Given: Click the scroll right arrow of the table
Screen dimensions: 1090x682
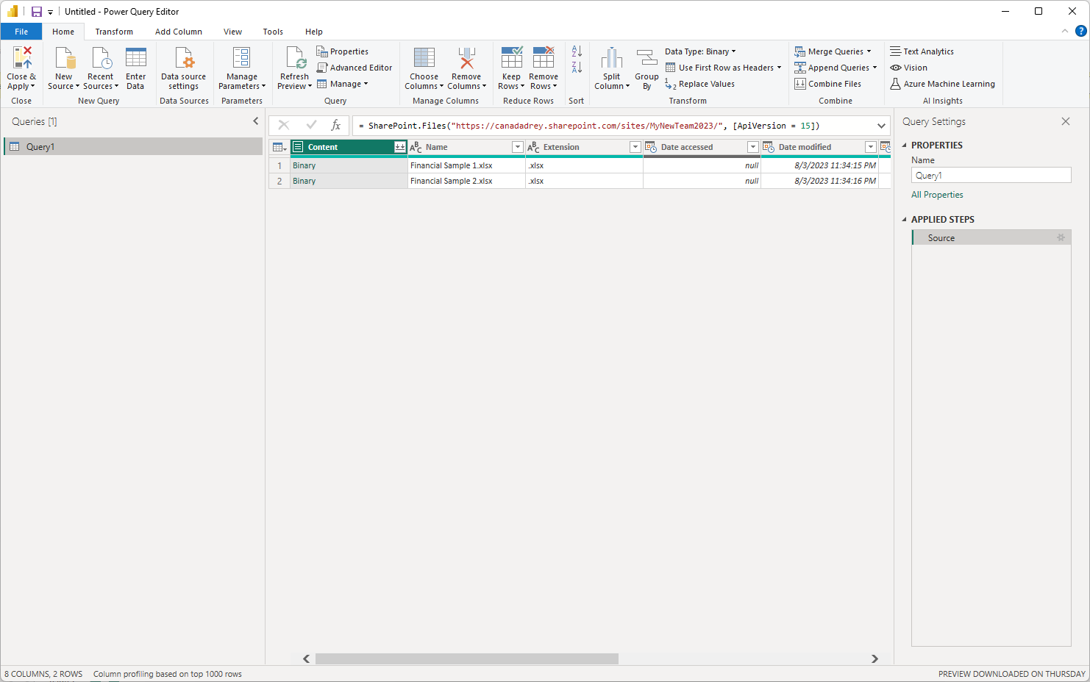Looking at the screenshot, I should (875, 658).
